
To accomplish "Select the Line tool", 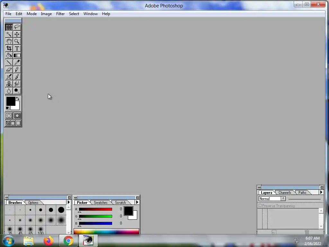I will click(9, 63).
